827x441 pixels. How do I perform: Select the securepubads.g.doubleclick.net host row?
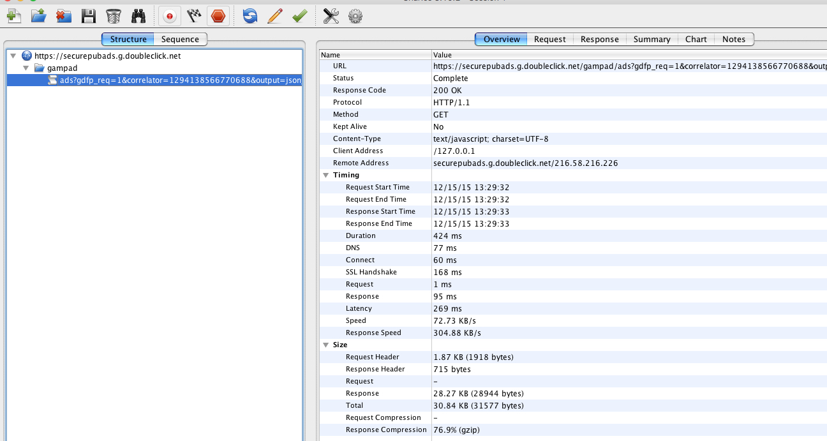(154, 56)
